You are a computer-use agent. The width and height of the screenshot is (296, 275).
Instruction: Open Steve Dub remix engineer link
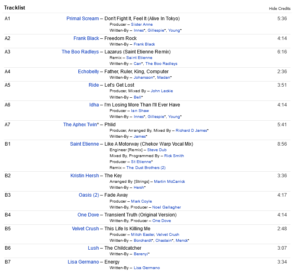(x=157, y=150)
